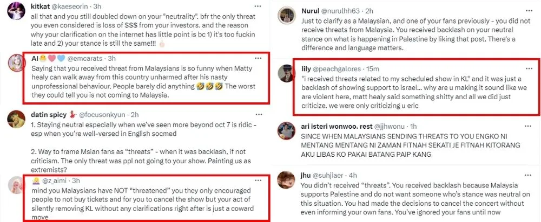Click lily's profile picture
Screen dimensions: 541x222
click(x=287, y=74)
